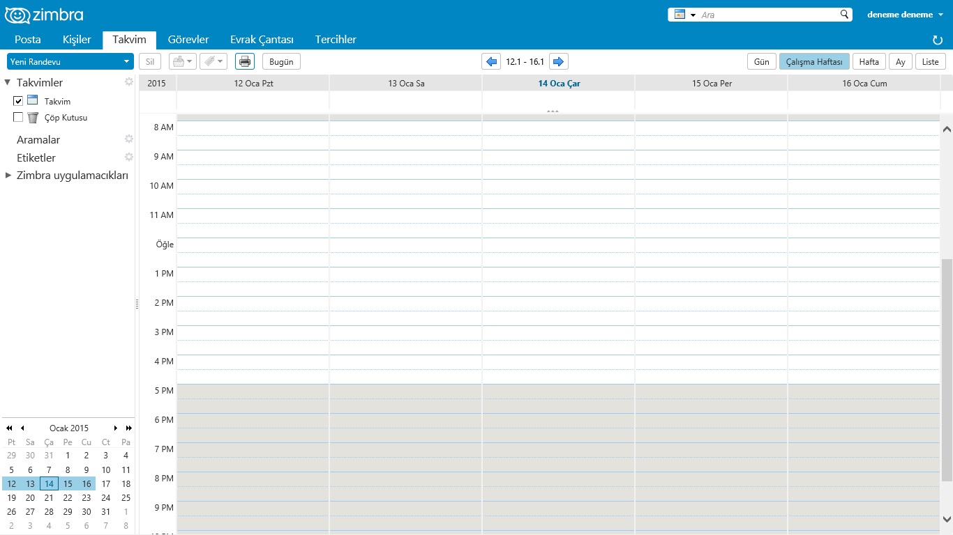This screenshot has height=535, width=953.
Task: Enable the Çöp Kutusu calendar
Action: [x=17, y=117]
